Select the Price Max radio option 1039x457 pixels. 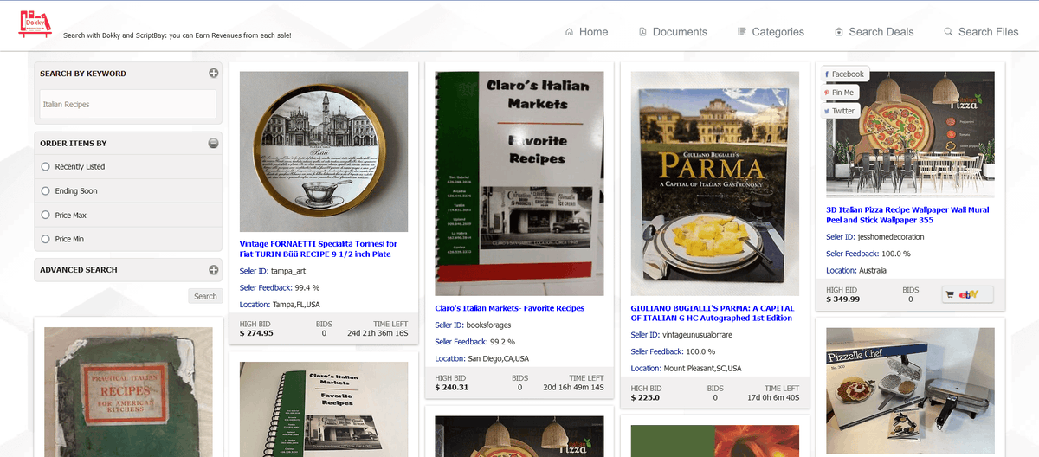pos(46,215)
